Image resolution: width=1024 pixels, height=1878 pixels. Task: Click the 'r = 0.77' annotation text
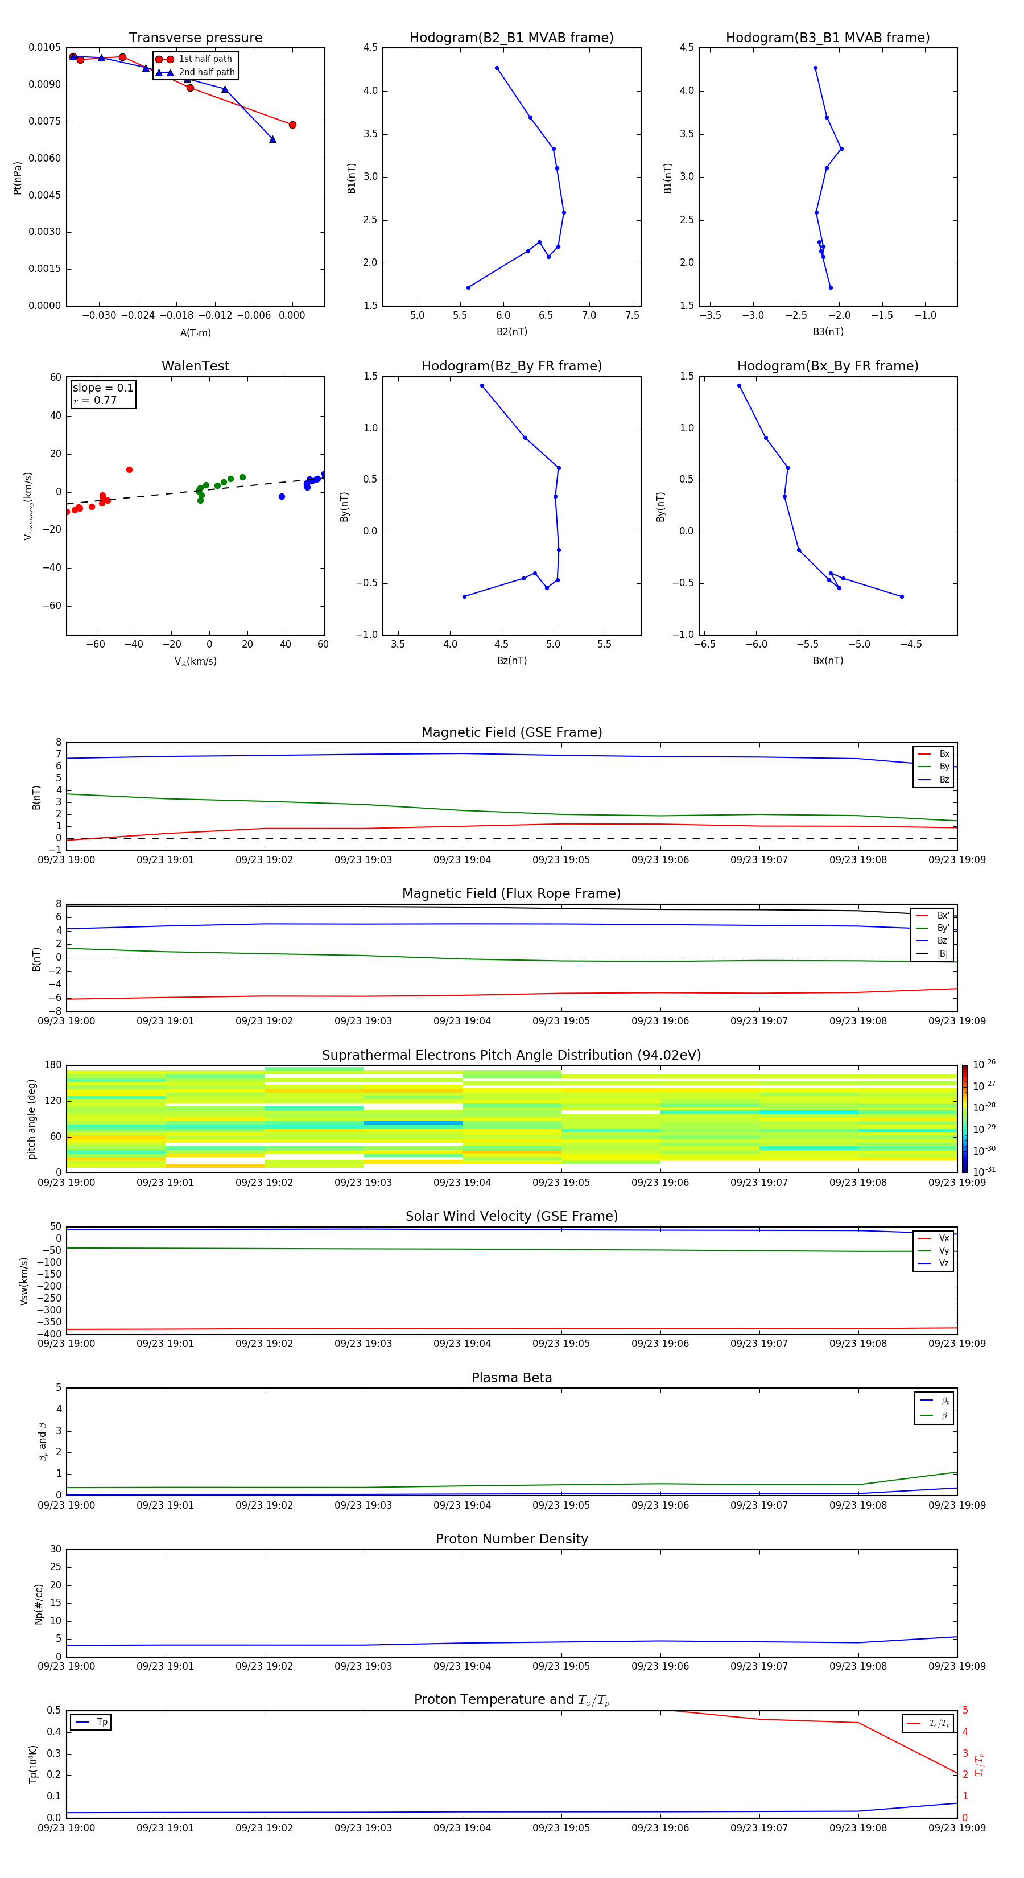tap(95, 400)
